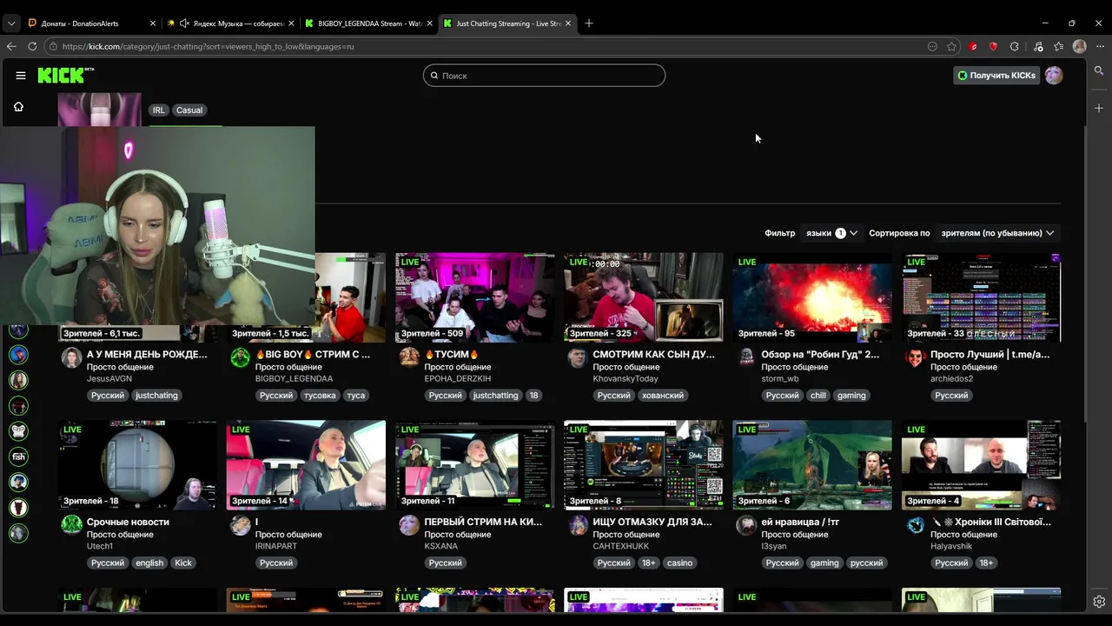
Task: Switch to Донаты - DonationAlerts tab
Action: pos(91,23)
